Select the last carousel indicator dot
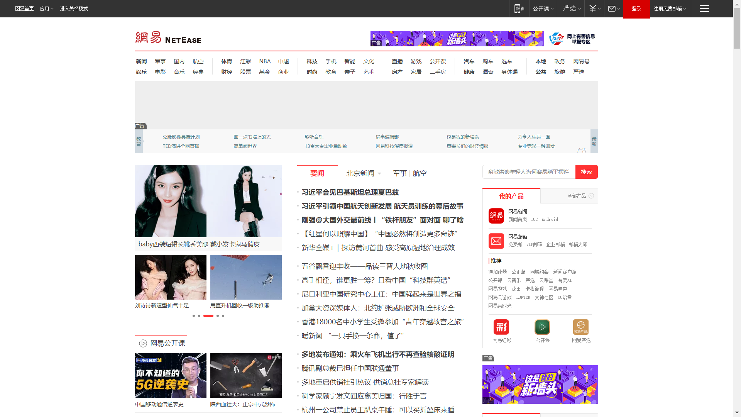Screen dimensions: 741x417 pyautogui.click(x=223, y=316)
